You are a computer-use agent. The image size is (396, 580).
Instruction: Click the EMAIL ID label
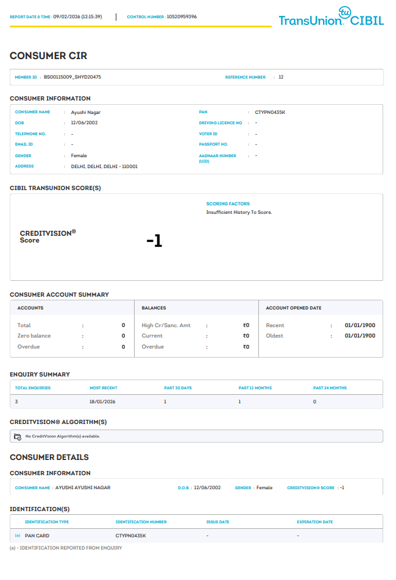[24, 144]
